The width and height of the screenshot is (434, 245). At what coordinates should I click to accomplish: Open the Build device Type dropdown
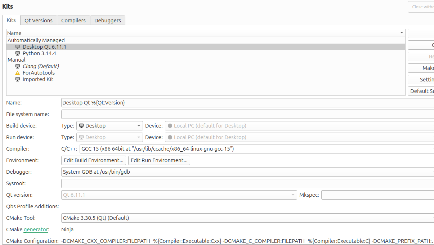tap(109, 126)
